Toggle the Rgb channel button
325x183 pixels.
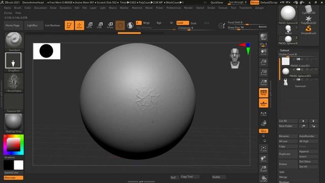[x=159, y=23]
